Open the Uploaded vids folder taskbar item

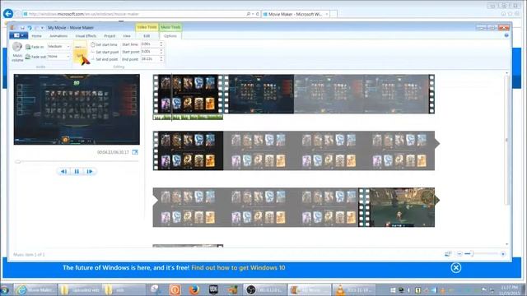coord(81,290)
